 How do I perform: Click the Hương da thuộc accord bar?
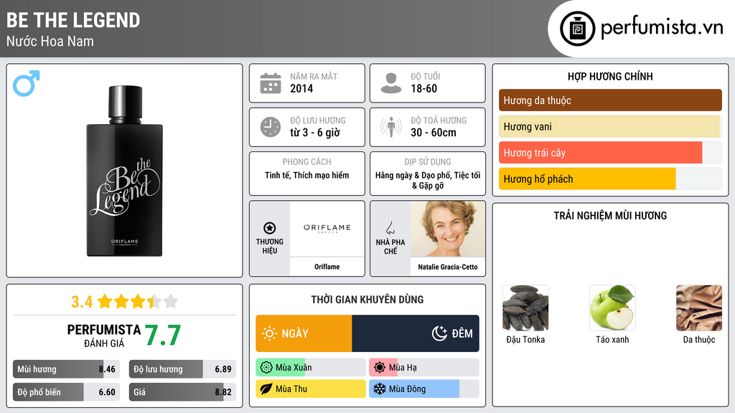(x=610, y=100)
